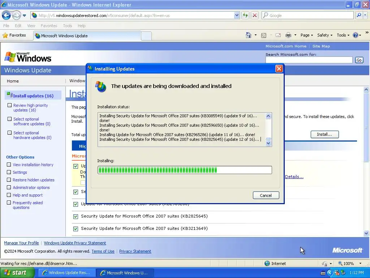The image size is (370, 278).
Task: Click the browser Forward arrow button
Action: pos(16,16)
